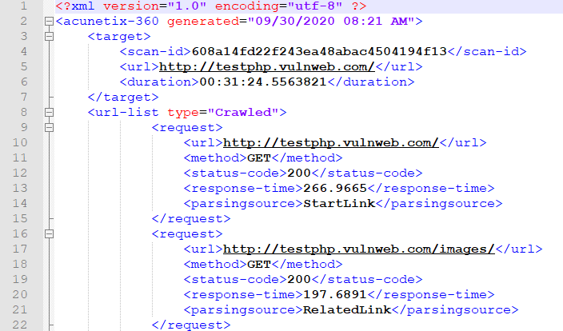Click the version value "1.0"
Screen dimensions: 563x331
coord(187,6)
